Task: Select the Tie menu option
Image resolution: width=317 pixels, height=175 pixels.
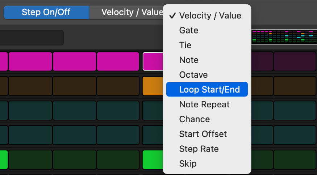Action: [x=185, y=45]
